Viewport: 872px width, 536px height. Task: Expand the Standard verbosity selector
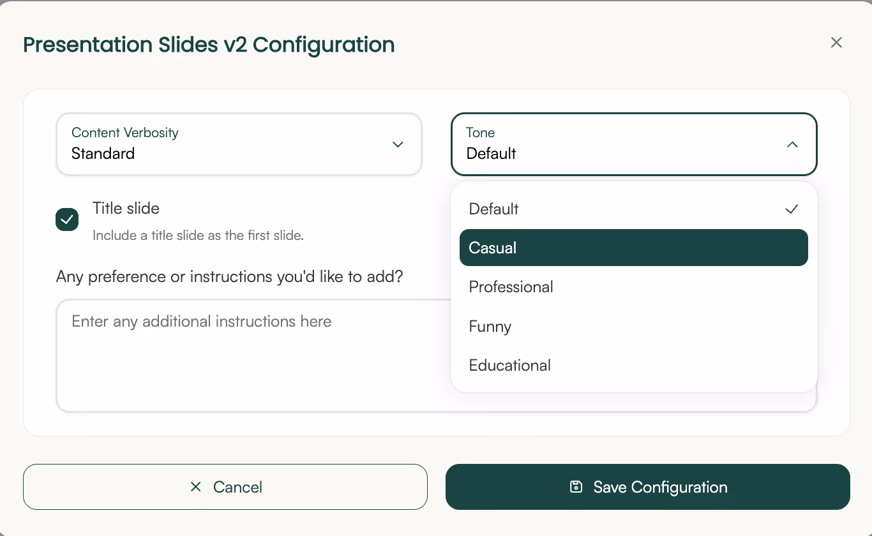pyautogui.click(x=239, y=144)
